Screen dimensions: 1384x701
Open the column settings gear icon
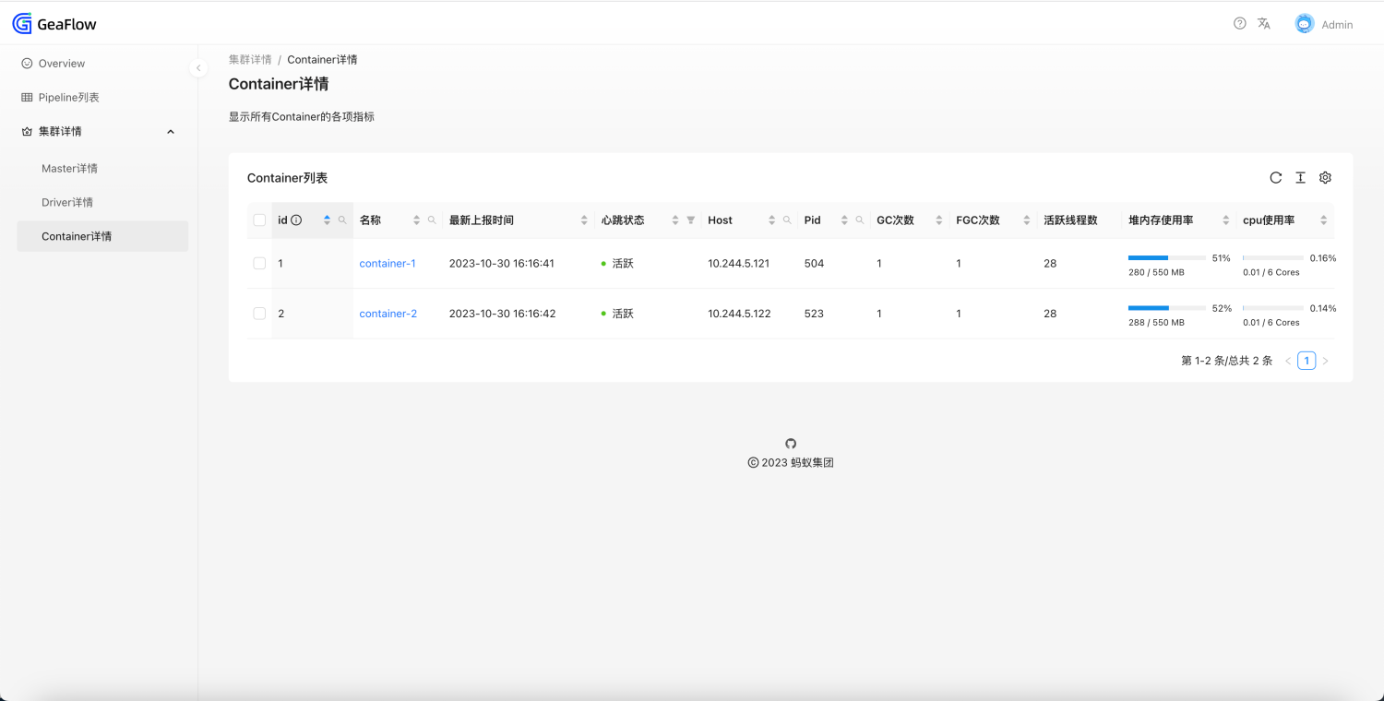pyautogui.click(x=1325, y=178)
